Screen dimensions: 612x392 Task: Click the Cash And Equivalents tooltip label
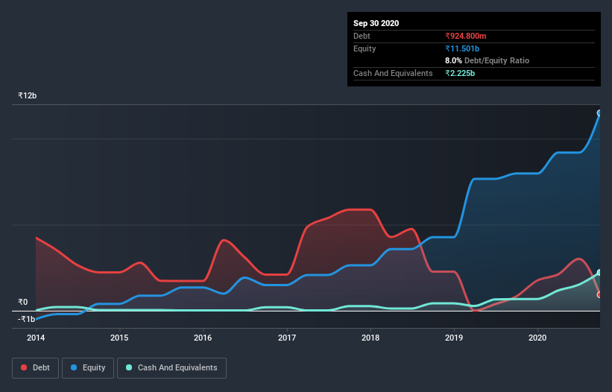click(393, 73)
